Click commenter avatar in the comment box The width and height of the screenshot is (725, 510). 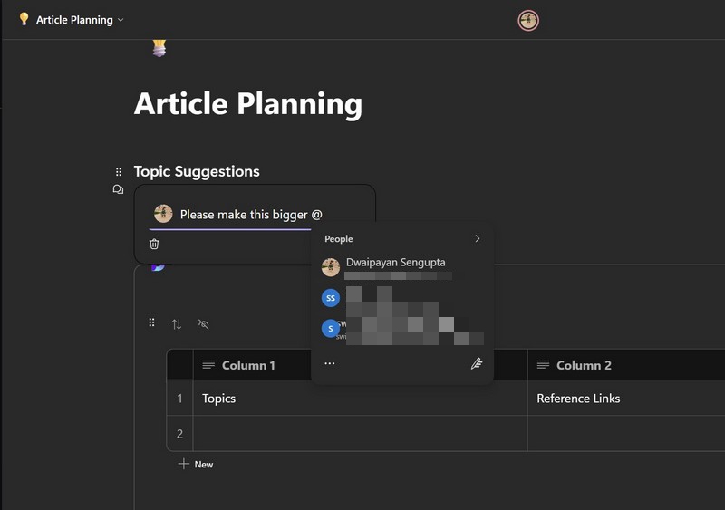(x=163, y=214)
